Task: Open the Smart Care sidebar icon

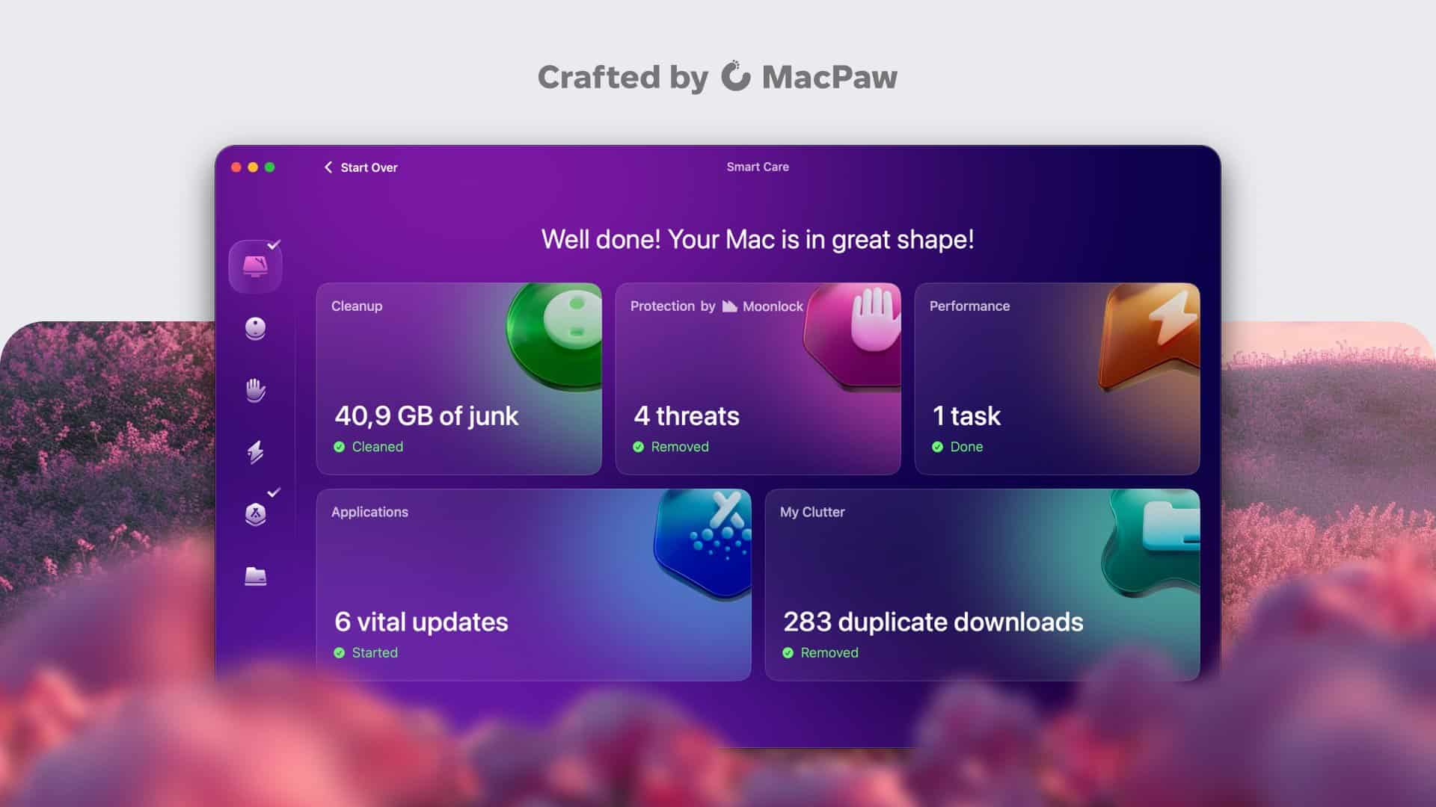Action: (x=255, y=266)
